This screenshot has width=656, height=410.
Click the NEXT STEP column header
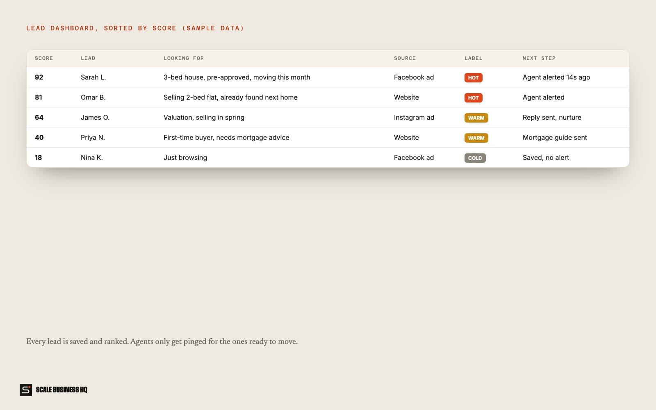tap(539, 58)
